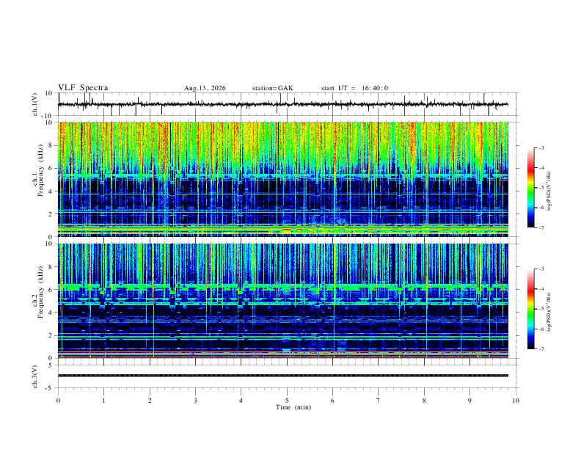Click the 9 minute tick on time axis
Screen dimensions: 581x449
[469, 401]
